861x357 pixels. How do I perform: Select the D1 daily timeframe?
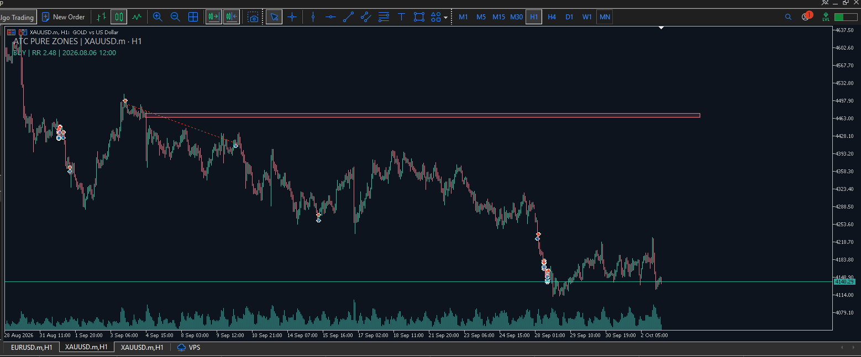click(x=569, y=17)
